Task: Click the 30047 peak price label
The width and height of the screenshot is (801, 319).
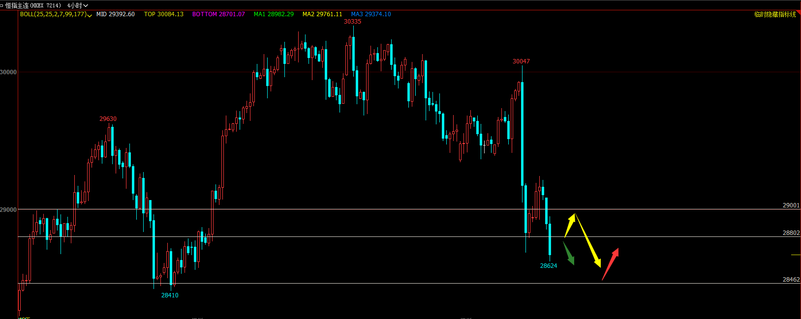Action: click(x=521, y=61)
